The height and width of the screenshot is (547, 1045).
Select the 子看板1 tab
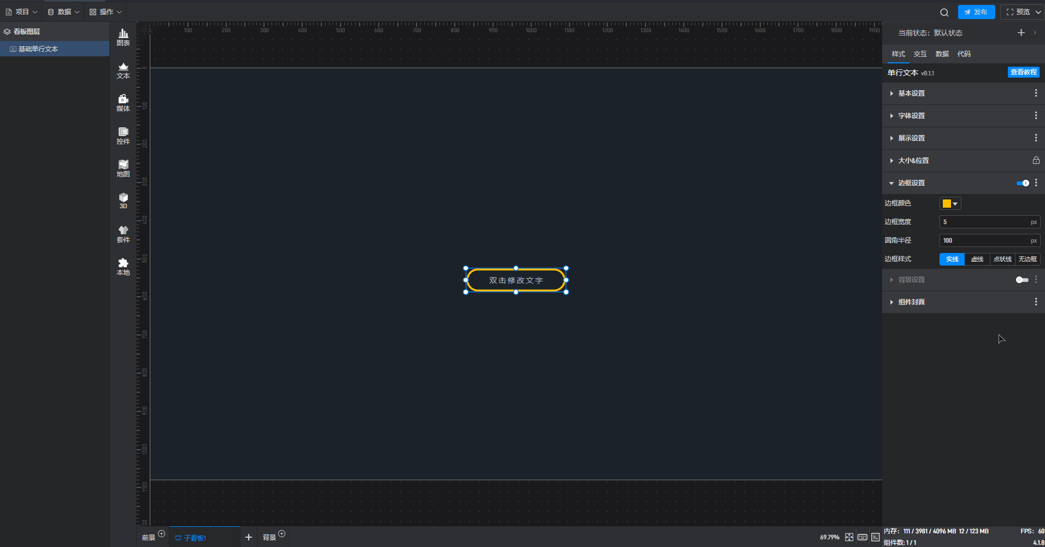204,538
